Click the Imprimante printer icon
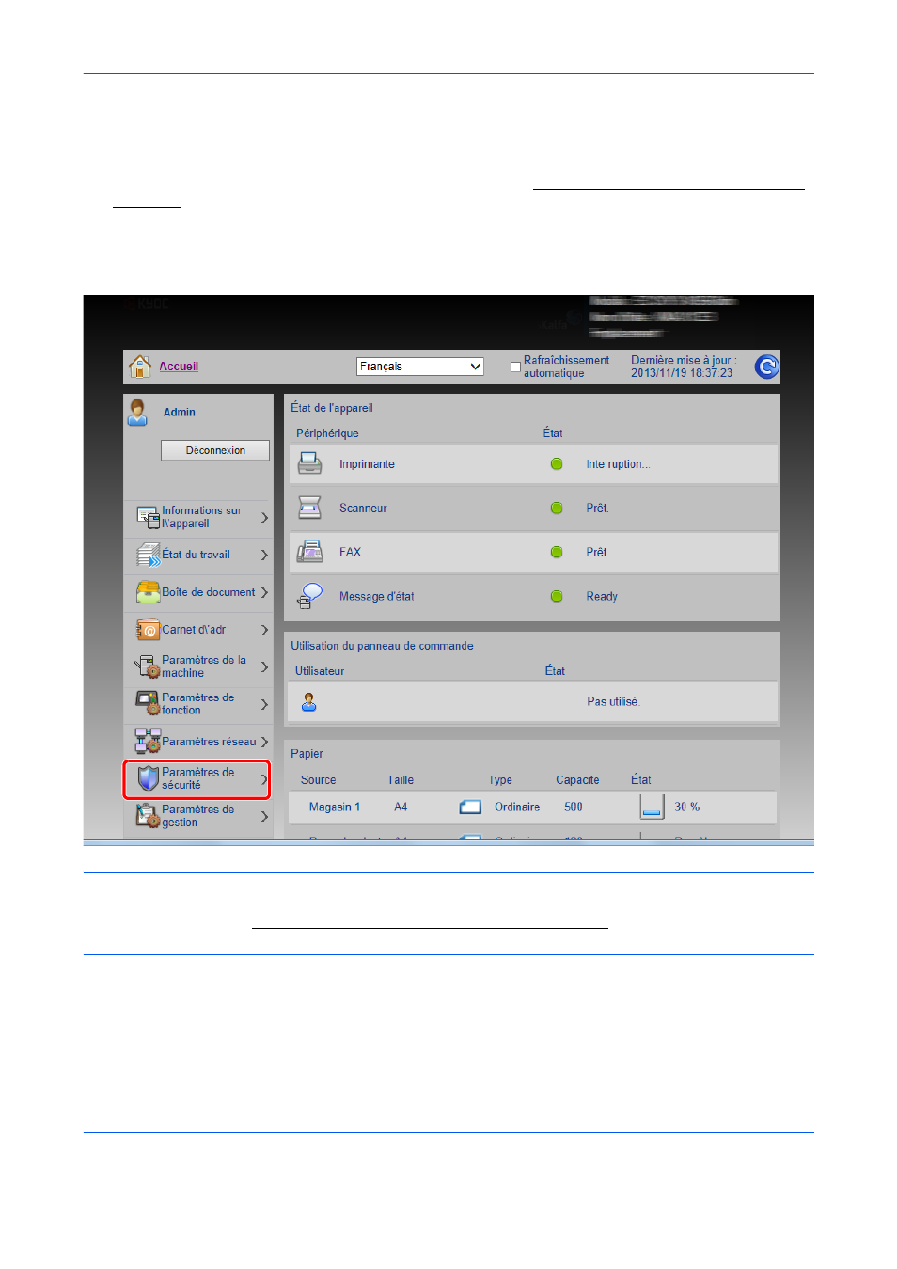This screenshot has height=1269, width=897. pos(309,463)
